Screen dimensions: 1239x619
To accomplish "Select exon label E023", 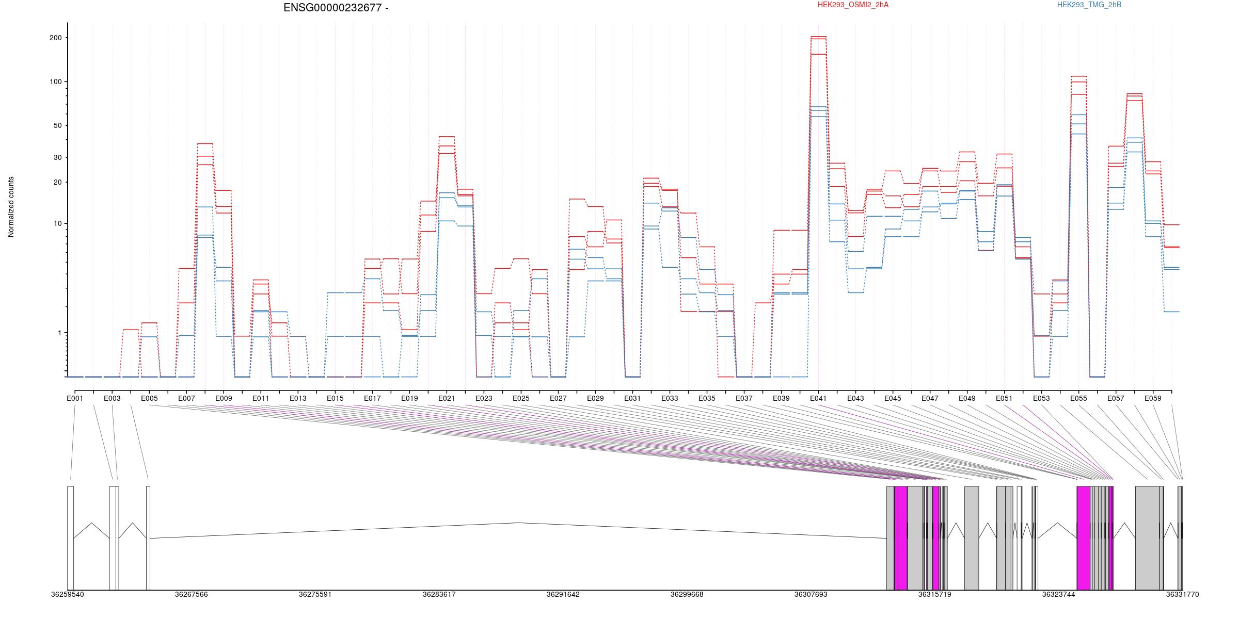I will pos(484,398).
